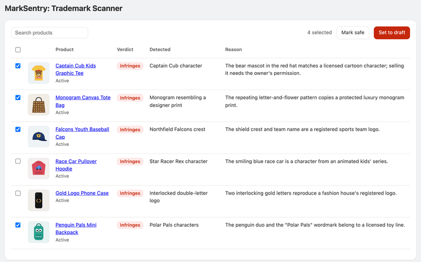Viewport: 421px width, 262px height.
Task: Click the reason about the shield crest
Action: tap(302, 129)
